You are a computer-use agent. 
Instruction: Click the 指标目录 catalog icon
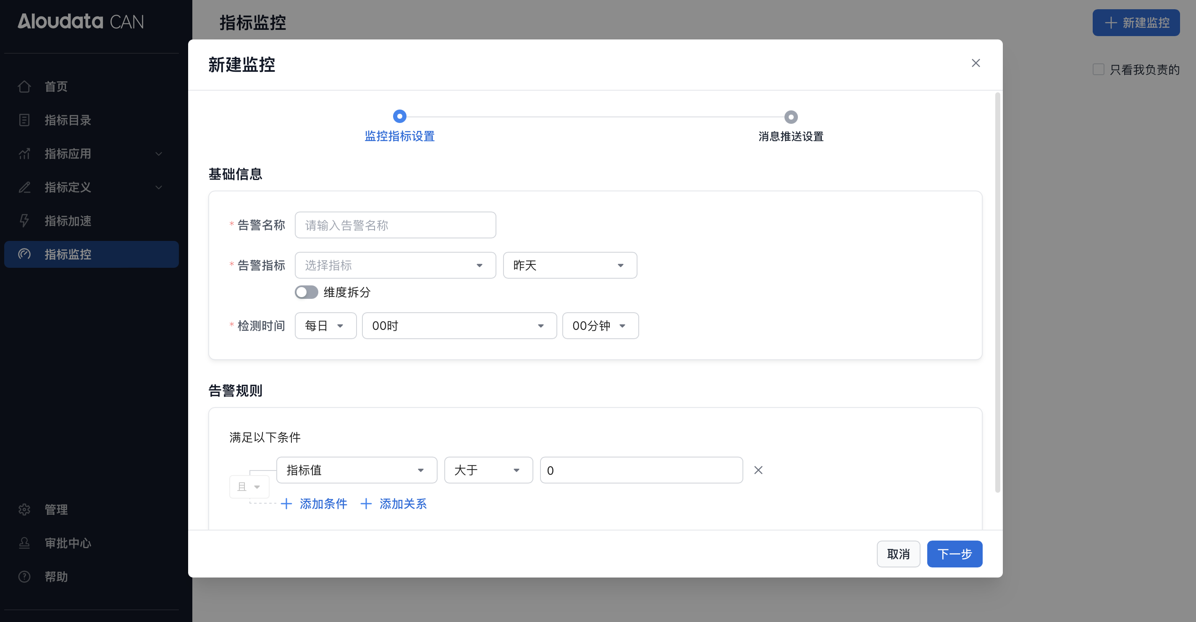24,120
